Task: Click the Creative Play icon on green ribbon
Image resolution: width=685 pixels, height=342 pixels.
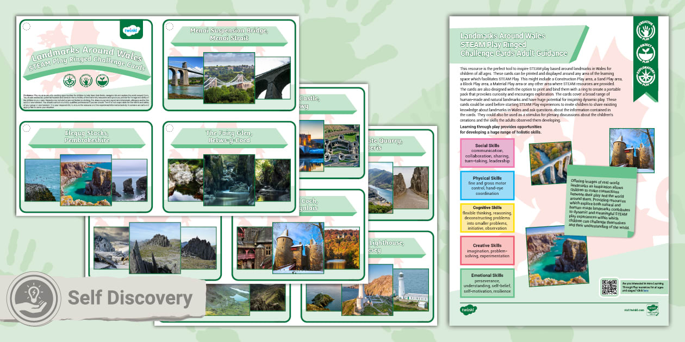Action: click(x=645, y=30)
